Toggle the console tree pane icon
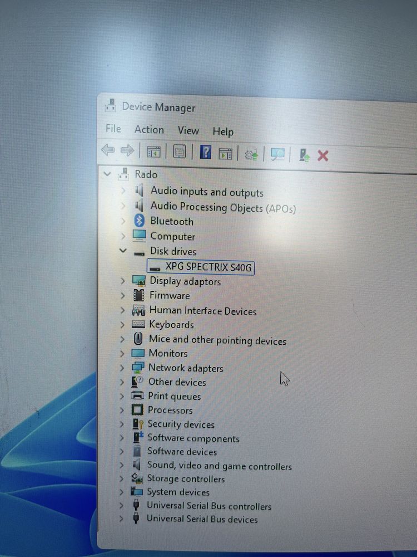417x557 pixels. 153,152
